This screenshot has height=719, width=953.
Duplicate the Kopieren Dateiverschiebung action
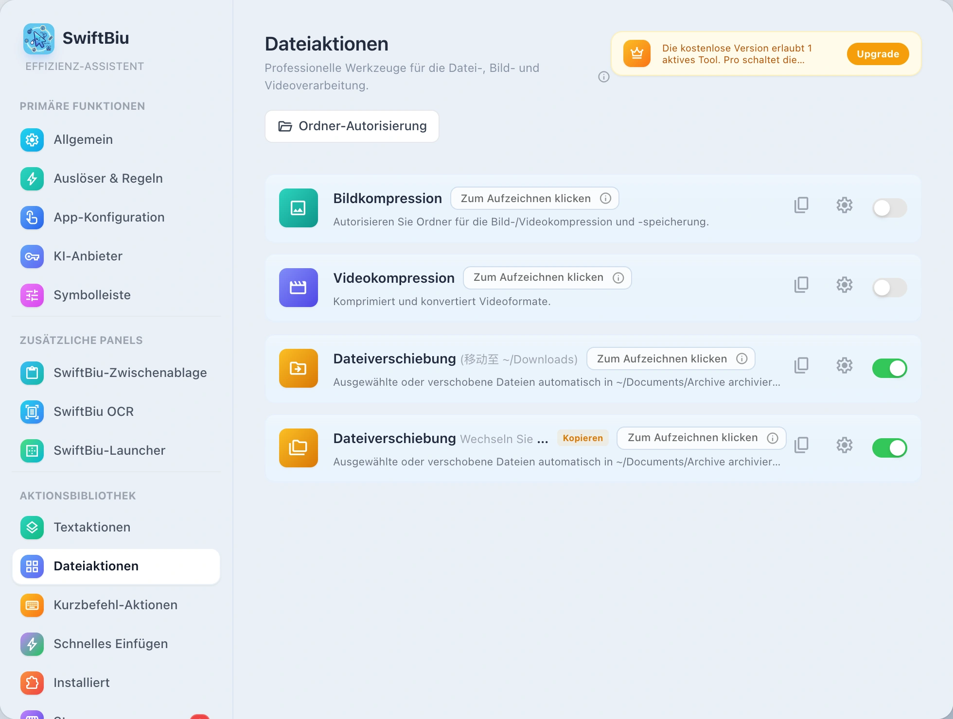801,445
